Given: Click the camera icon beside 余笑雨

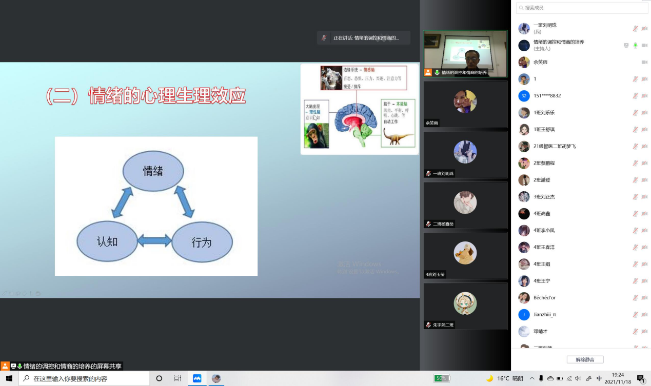Looking at the screenshot, I should coord(644,62).
